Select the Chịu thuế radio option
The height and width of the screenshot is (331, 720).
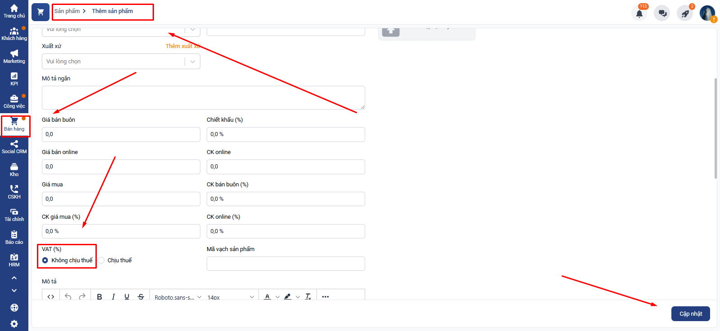click(x=101, y=260)
